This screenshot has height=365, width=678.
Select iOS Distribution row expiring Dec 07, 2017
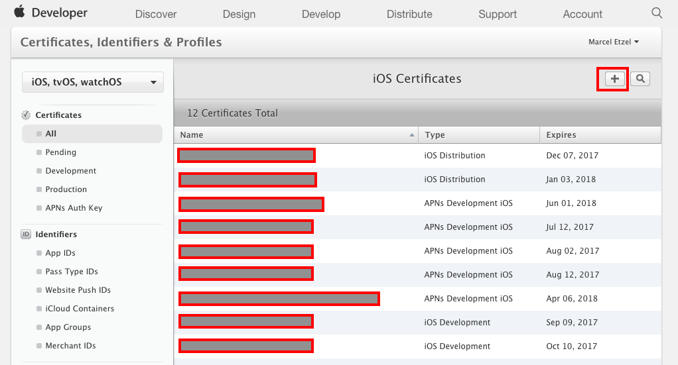tap(417, 156)
